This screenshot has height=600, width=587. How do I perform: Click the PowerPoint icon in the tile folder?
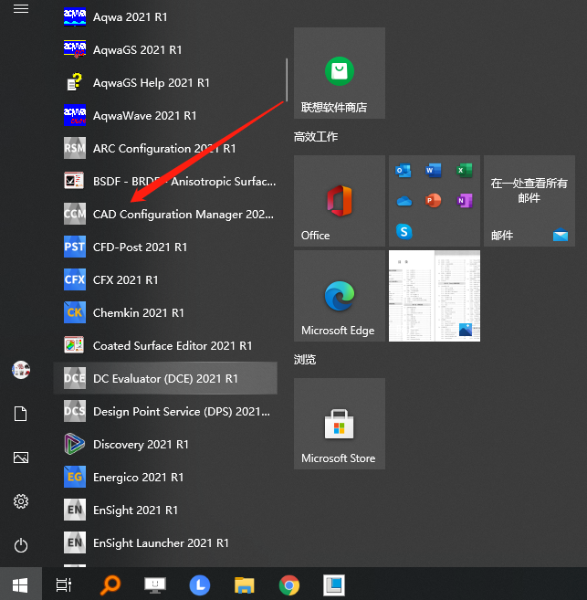tap(434, 200)
